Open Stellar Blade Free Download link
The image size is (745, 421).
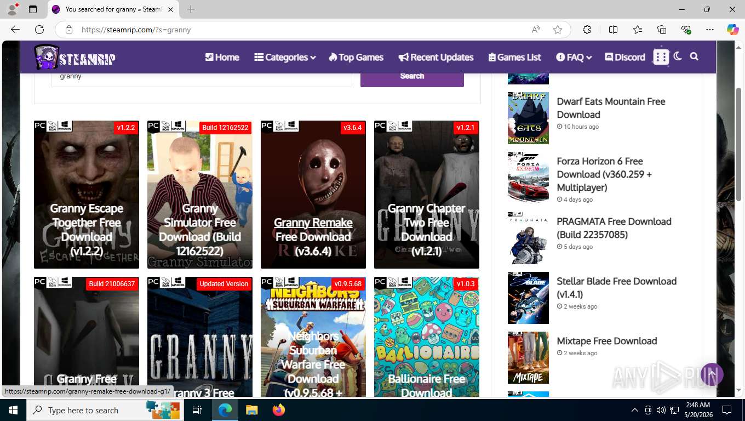[x=616, y=288]
